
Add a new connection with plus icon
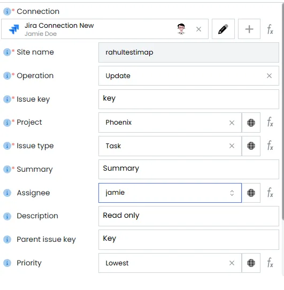coord(249,29)
